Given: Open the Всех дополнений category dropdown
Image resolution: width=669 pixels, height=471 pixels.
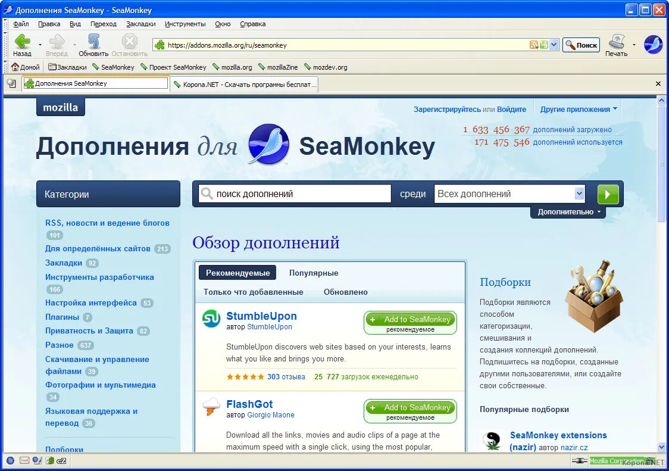Looking at the screenshot, I should pos(509,194).
